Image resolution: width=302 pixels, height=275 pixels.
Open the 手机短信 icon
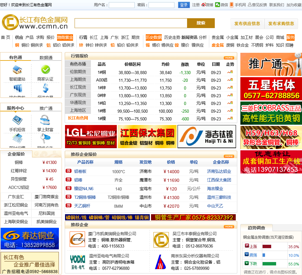[x=17, y=120]
